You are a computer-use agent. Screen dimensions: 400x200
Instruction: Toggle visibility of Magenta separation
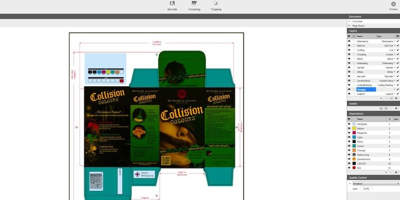(x=349, y=133)
